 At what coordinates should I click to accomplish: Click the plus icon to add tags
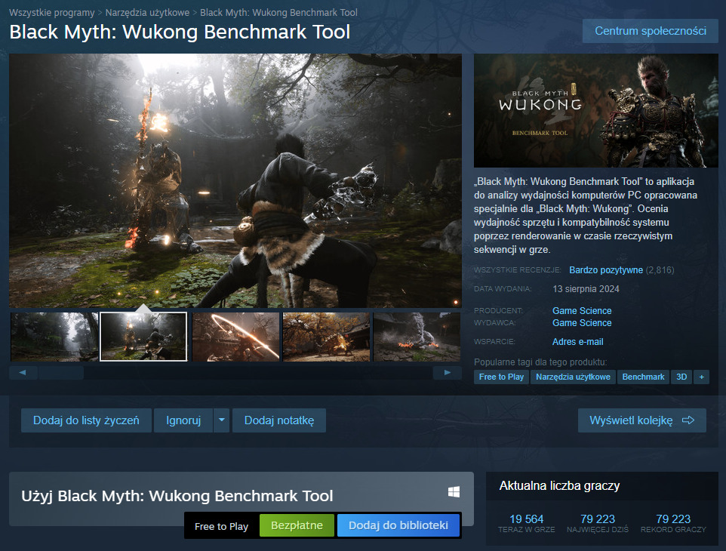point(701,377)
